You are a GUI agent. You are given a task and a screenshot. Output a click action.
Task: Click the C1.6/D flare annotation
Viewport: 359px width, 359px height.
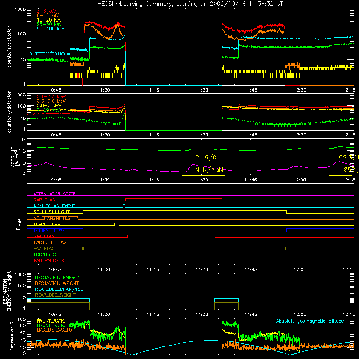coord(206,158)
